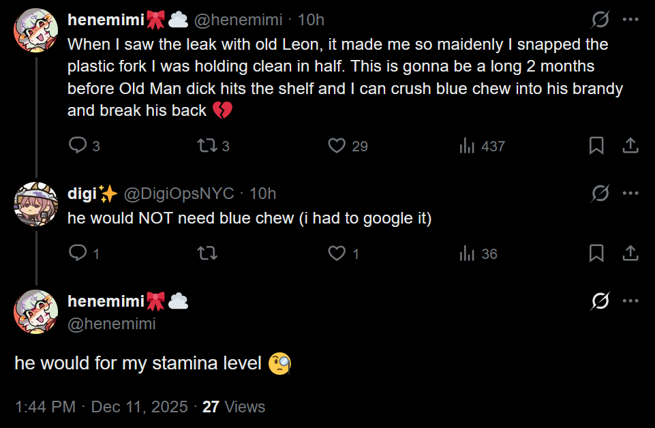
Task: Repost digi's reply tweet
Action: (207, 253)
